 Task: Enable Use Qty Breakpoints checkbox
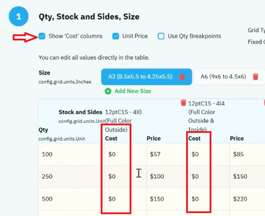point(161,36)
